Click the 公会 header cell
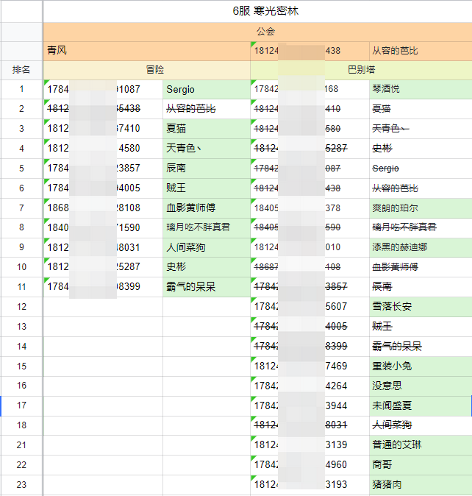 coord(265,32)
